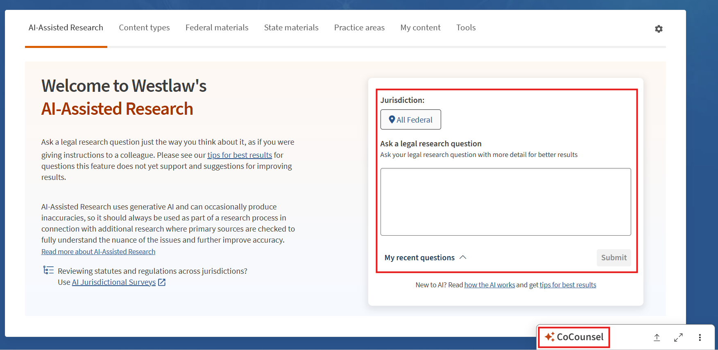
Task: Select the Tools tab
Action: tap(466, 27)
